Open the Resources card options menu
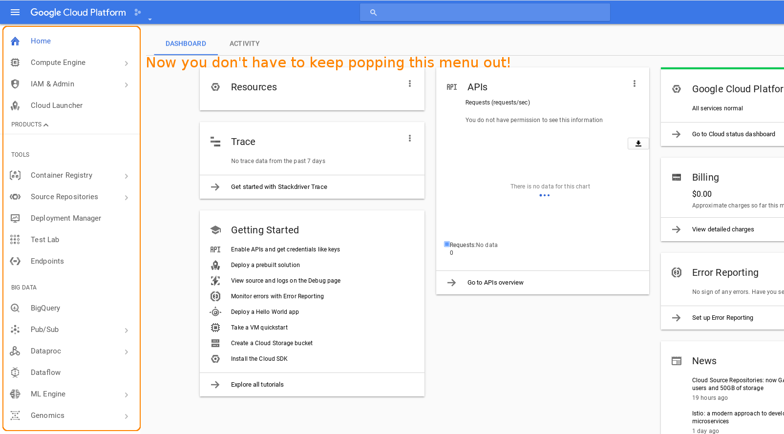Image resolution: width=784 pixels, height=434 pixels. [x=410, y=83]
